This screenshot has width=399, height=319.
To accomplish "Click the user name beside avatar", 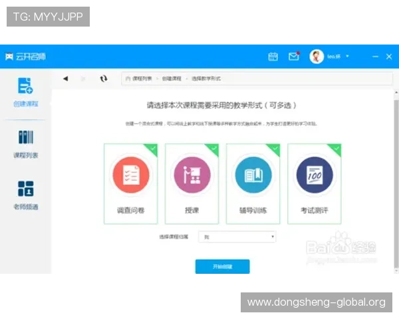I will (334, 56).
